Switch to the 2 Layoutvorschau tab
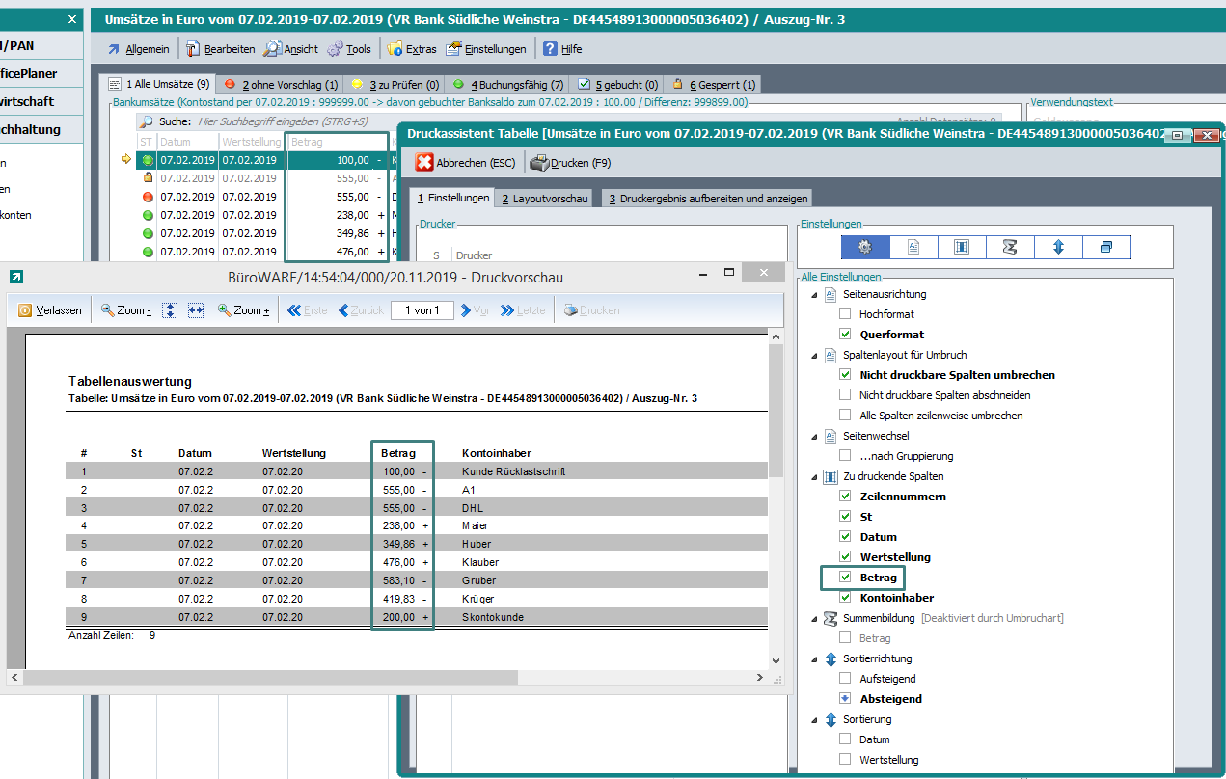Image resolution: width=1226 pixels, height=779 pixels. [x=545, y=198]
